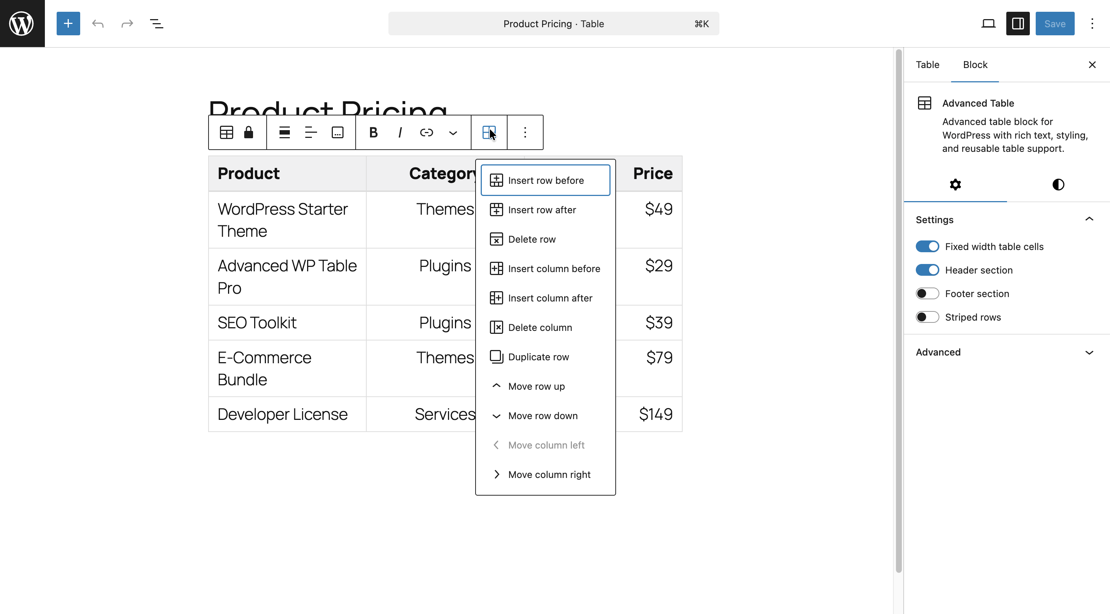1110x614 pixels.
Task: Select Insert column before
Action: point(545,268)
